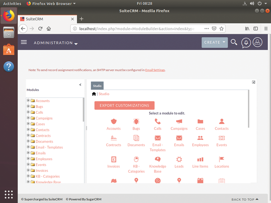Select the Cases folder icon in Studio
Image resolution: width=271 pixels, height=203 pixels.
click(200, 121)
